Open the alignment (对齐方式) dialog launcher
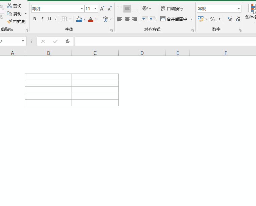256x206 pixels. (x=193, y=30)
